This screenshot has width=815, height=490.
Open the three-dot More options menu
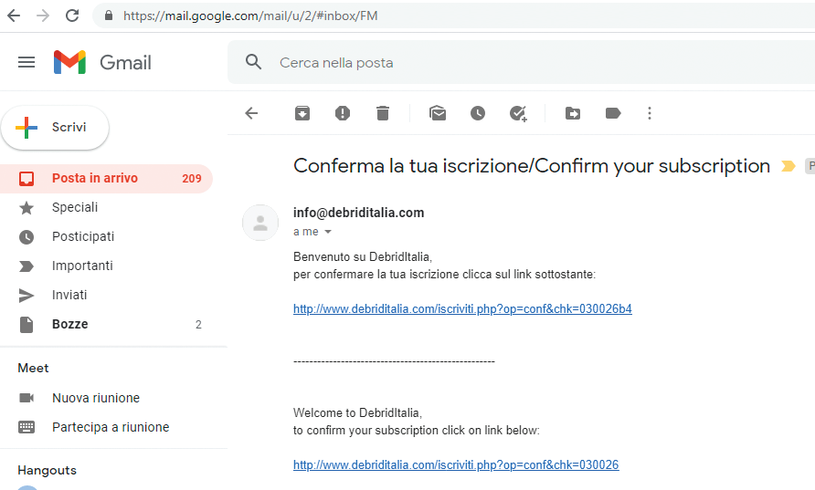click(x=650, y=113)
